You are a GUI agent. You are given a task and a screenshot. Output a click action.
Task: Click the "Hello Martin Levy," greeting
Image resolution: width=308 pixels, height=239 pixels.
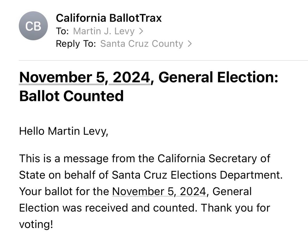pyautogui.click(x=64, y=131)
